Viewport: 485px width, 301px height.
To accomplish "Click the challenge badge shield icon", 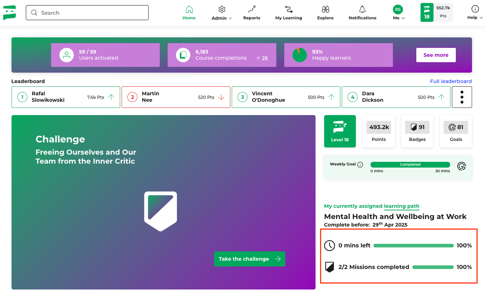I will tap(160, 211).
